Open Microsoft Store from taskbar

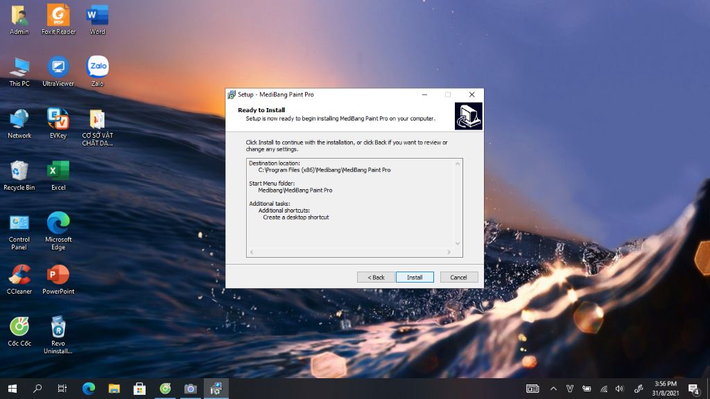[139, 389]
